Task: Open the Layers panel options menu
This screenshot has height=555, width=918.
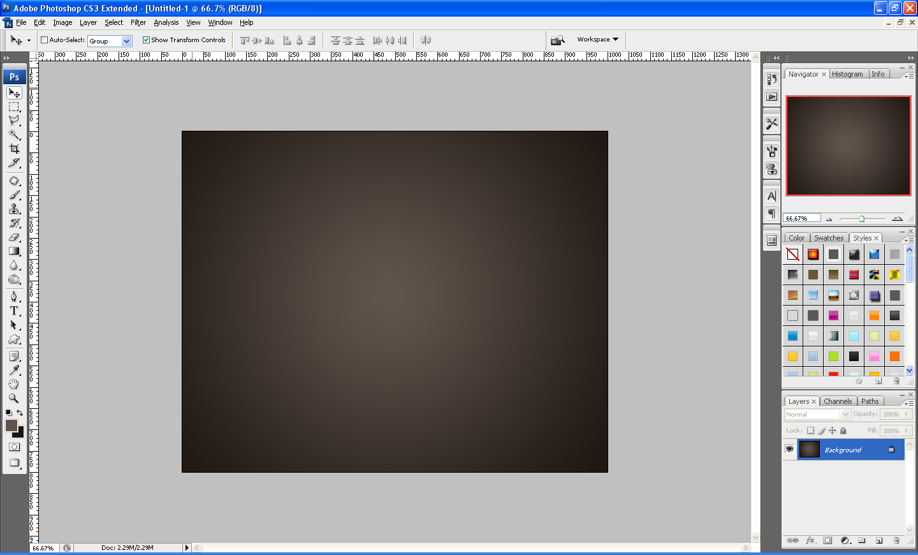Action: (x=910, y=403)
